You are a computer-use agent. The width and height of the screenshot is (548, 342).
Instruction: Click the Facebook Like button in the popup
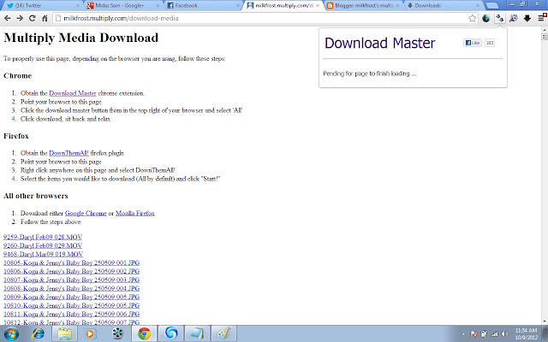473,43
